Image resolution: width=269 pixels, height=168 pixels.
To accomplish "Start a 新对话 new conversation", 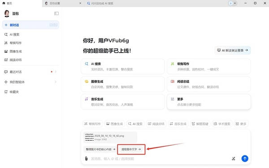I will [x=30, y=25].
